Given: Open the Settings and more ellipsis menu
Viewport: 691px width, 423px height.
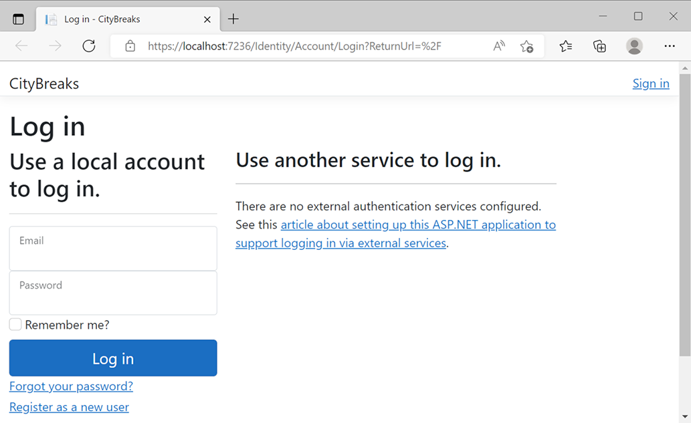Looking at the screenshot, I should [670, 46].
